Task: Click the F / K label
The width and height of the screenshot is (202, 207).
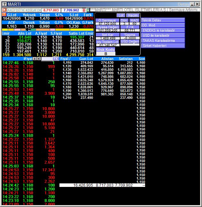Action: click(x=130, y=27)
